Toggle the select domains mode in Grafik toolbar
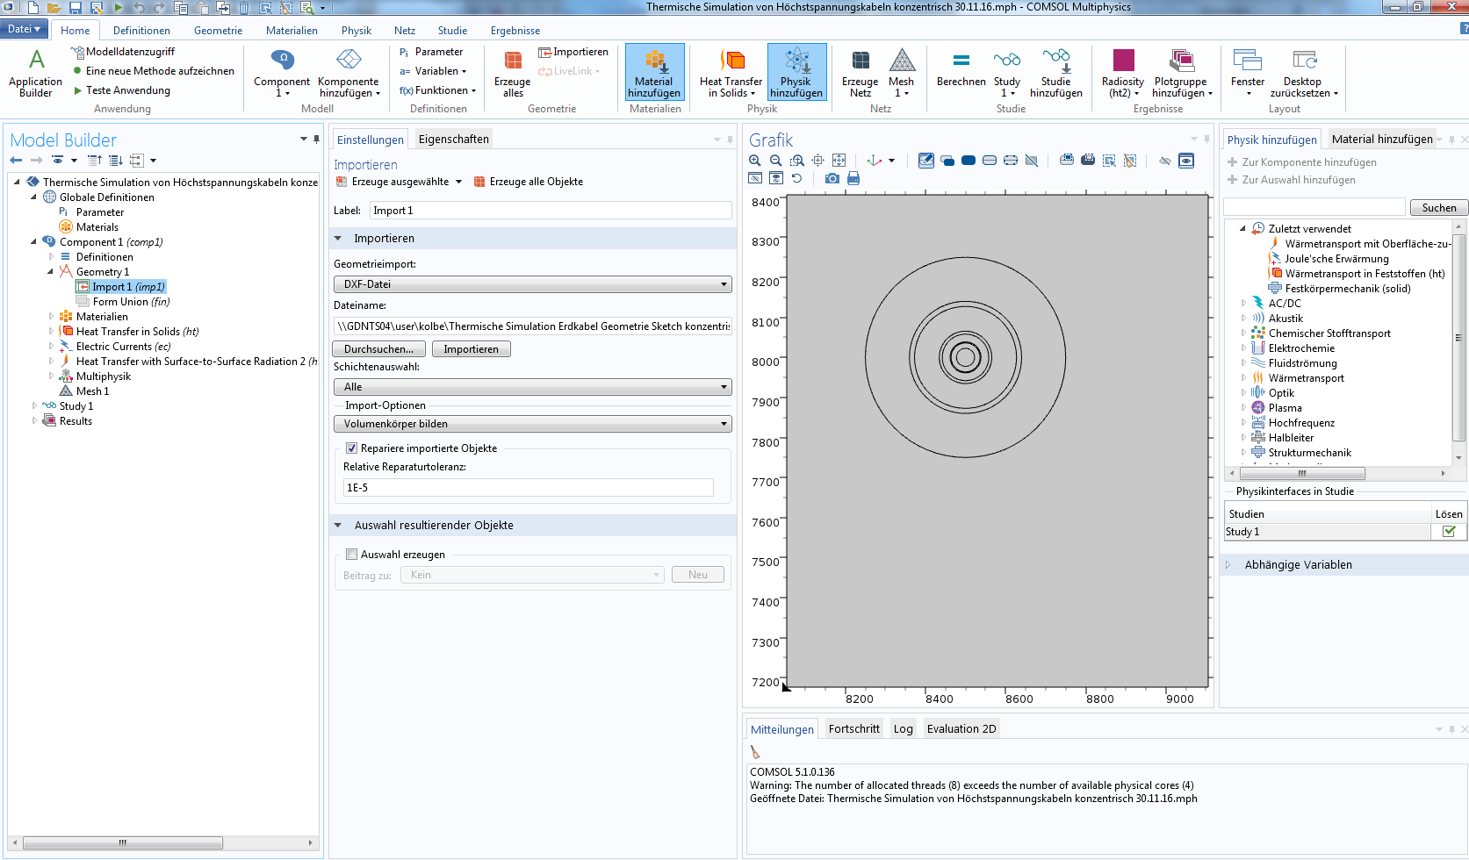This screenshot has height=860, width=1469. (969, 161)
